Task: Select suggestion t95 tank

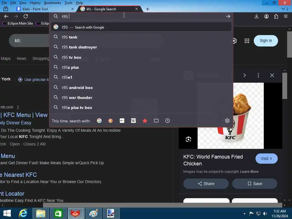Action: pyautogui.click(x=141, y=37)
